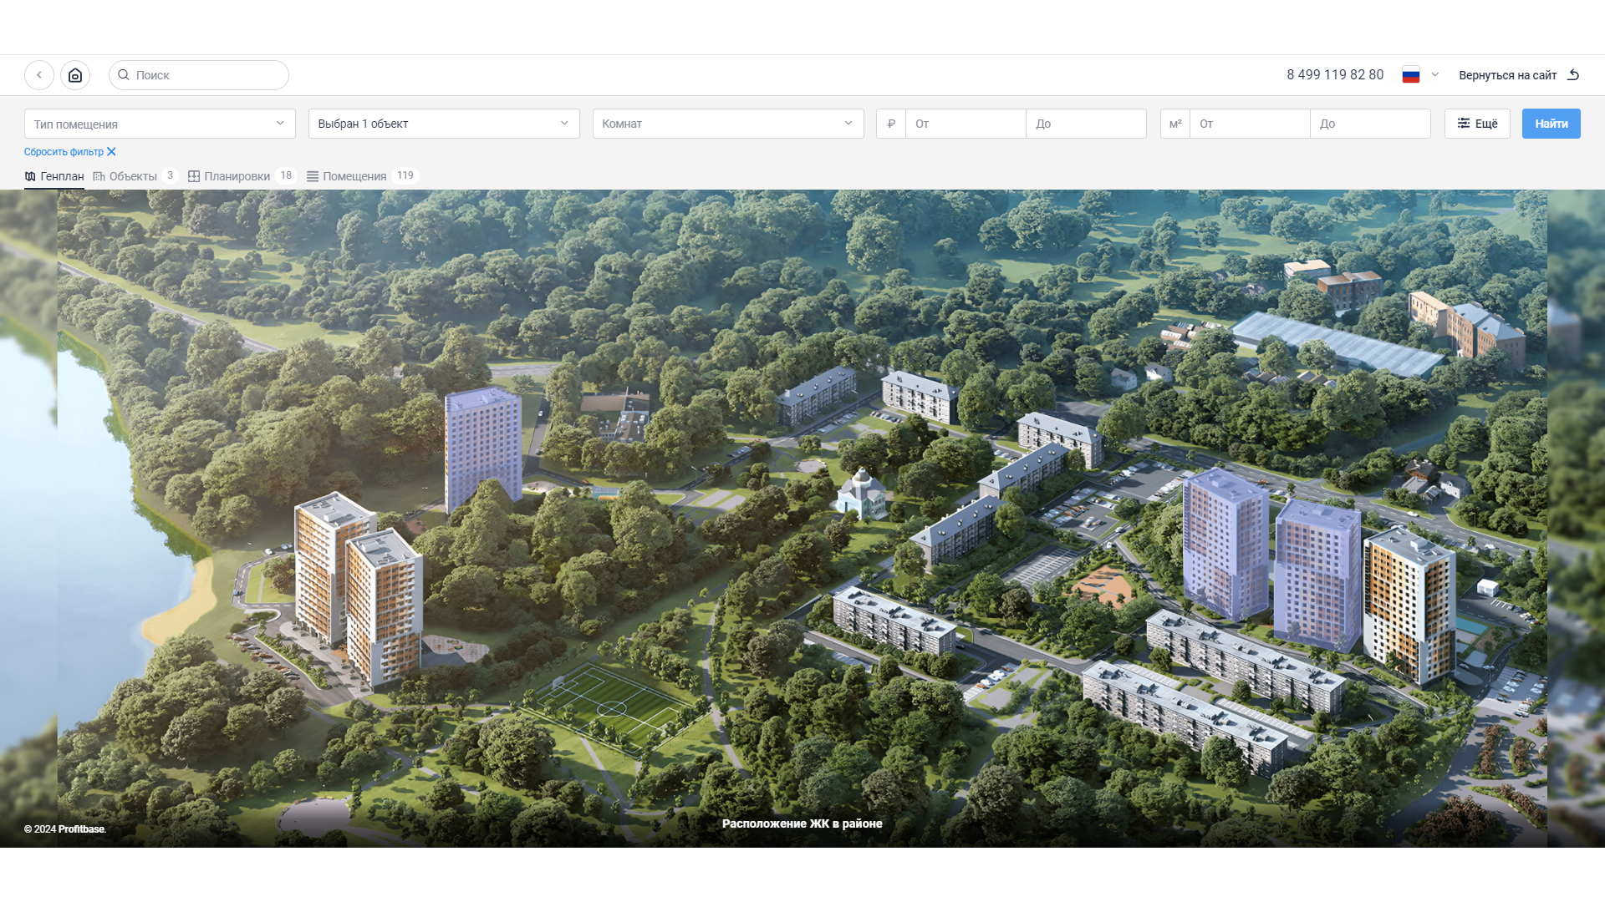Click the X icon next to Сбросить фильтр
The image size is (1605, 902).
(x=111, y=152)
